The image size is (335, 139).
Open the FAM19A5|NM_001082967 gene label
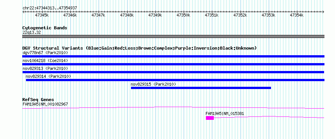(x=45, y=104)
